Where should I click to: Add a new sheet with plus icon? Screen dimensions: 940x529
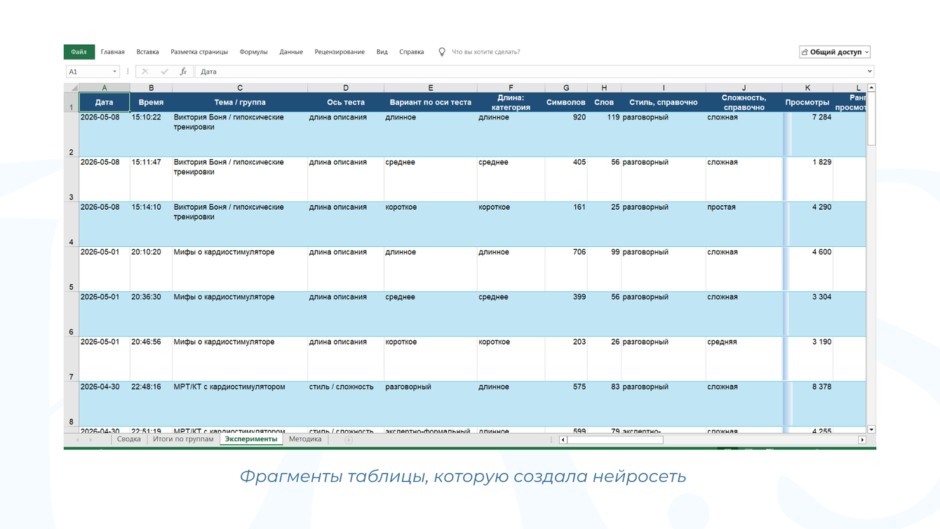coord(349,440)
